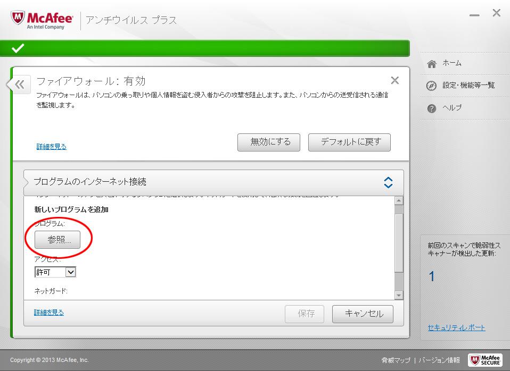Viewport: 510px width, 371px height.
Task: Click the McAfee shield logo
Action: click(x=18, y=18)
